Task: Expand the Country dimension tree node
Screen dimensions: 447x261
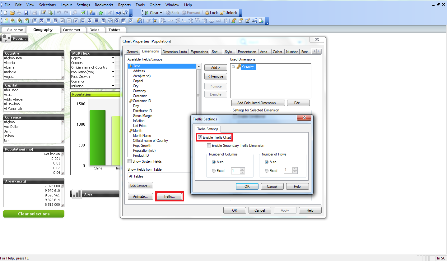Action: [x=233, y=67]
